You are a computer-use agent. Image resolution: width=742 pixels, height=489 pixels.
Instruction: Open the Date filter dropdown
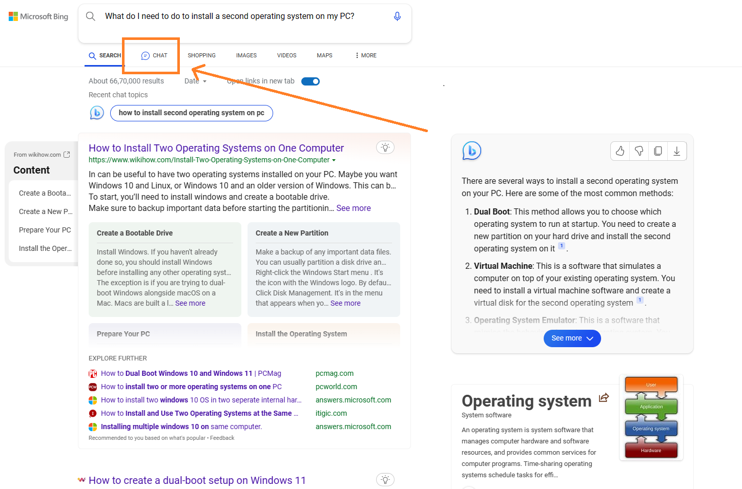click(x=196, y=81)
